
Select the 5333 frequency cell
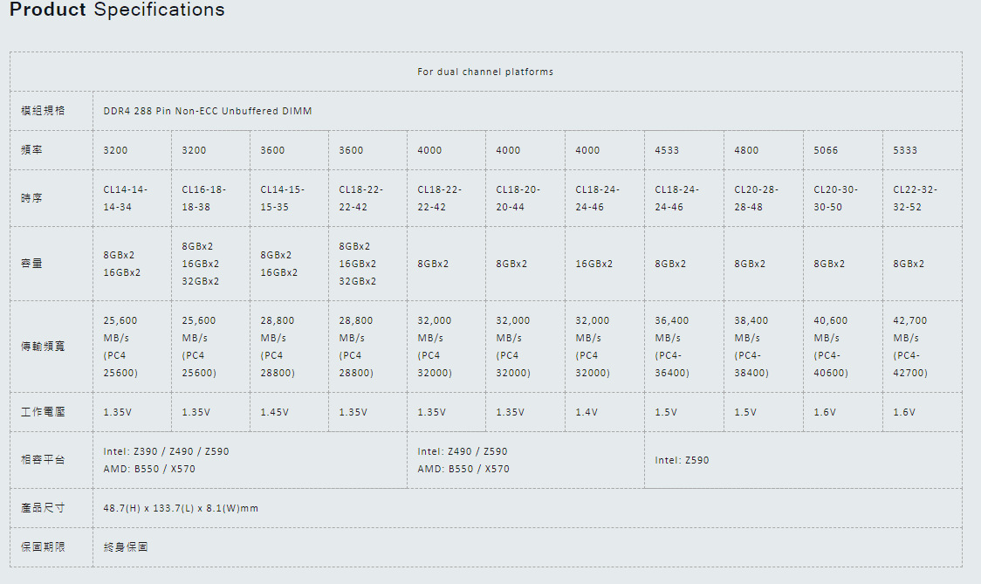click(x=905, y=150)
